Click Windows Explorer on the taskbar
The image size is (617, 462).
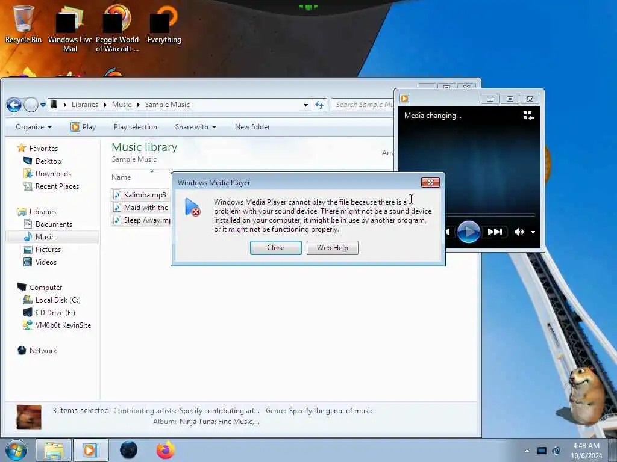click(x=54, y=451)
